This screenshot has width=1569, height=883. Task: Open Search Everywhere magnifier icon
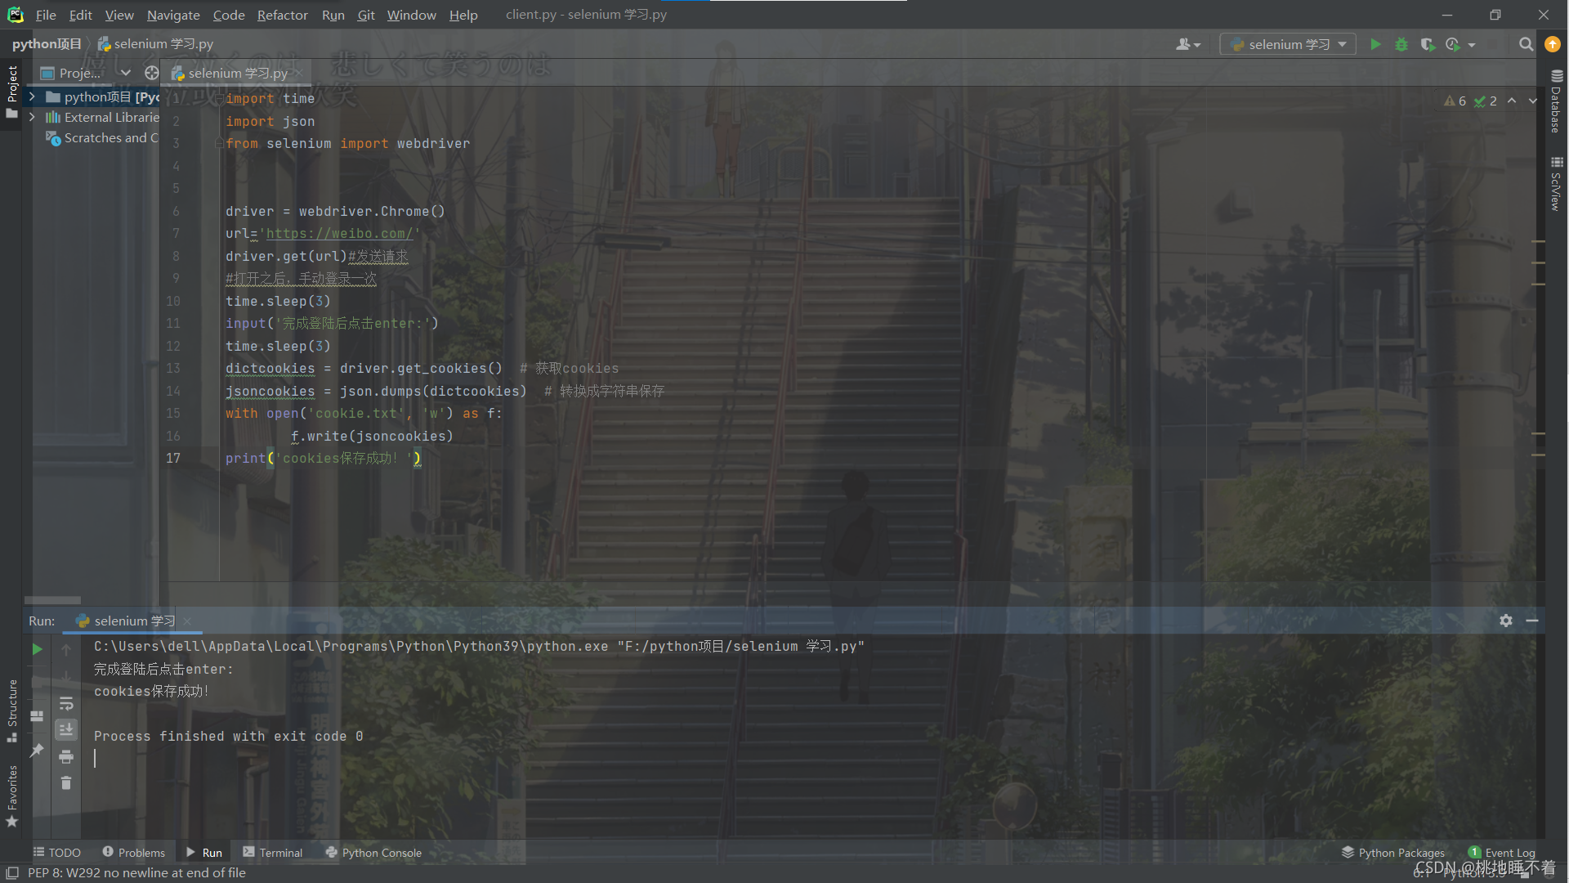[x=1526, y=44]
